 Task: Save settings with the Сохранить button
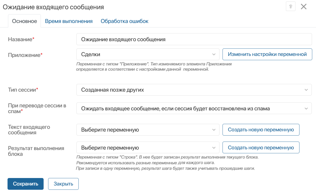pyautogui.click(x=26, y=184)
